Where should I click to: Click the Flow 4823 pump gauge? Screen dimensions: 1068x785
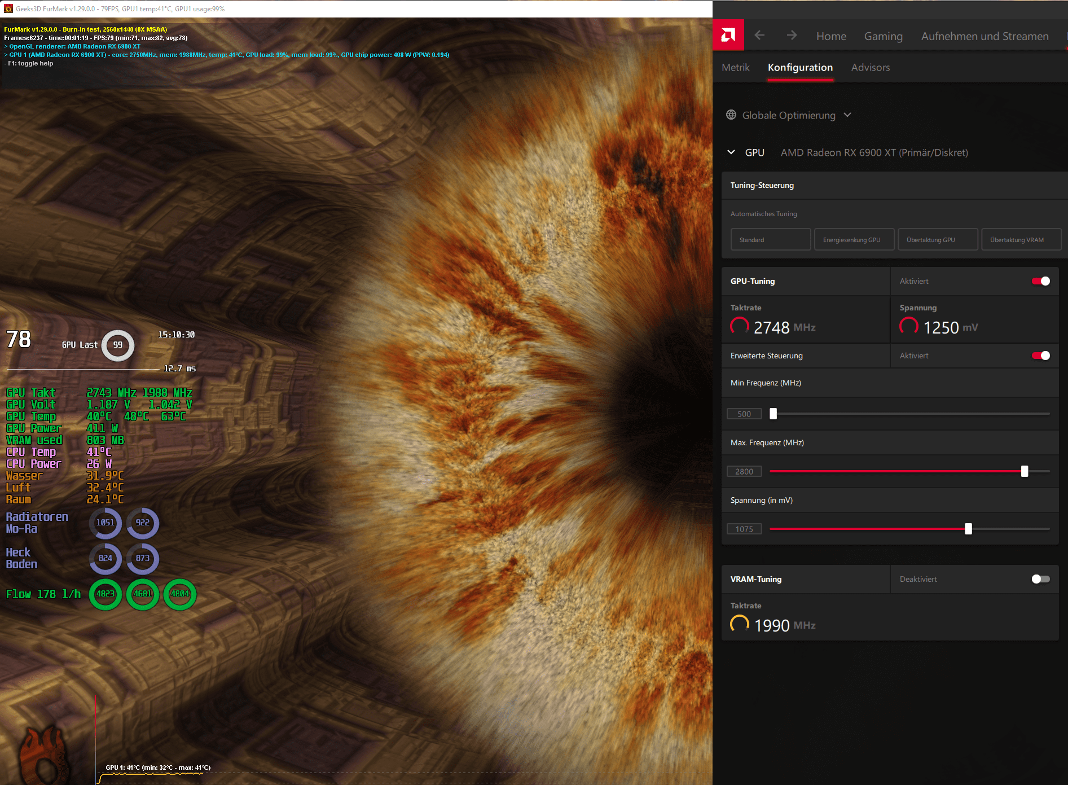click(x=106, y=594)
